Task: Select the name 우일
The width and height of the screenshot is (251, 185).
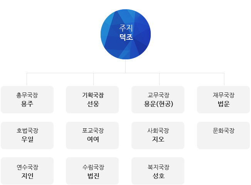Action: point(27,140)
